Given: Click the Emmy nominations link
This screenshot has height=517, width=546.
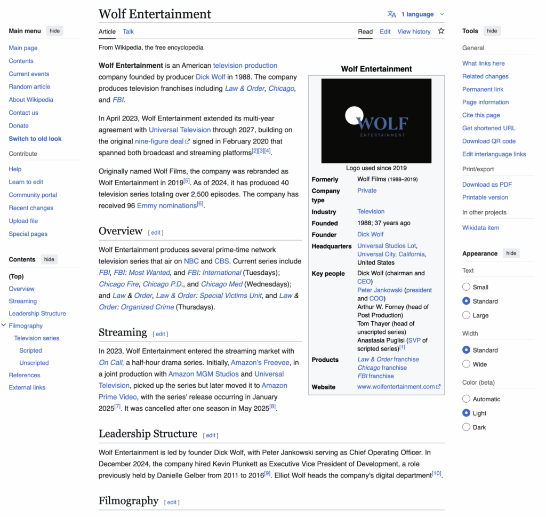Looking at the screenshot, I should (167, 206).
